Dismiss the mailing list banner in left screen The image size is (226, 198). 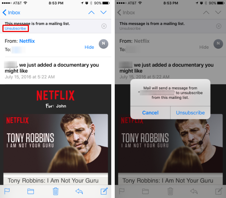(x=104, y=26)
